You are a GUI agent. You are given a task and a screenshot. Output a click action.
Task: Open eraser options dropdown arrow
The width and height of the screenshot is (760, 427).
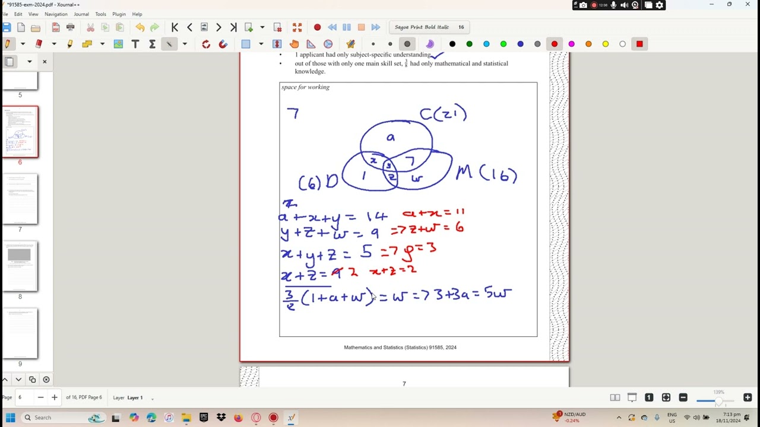(x=54, y=44)
